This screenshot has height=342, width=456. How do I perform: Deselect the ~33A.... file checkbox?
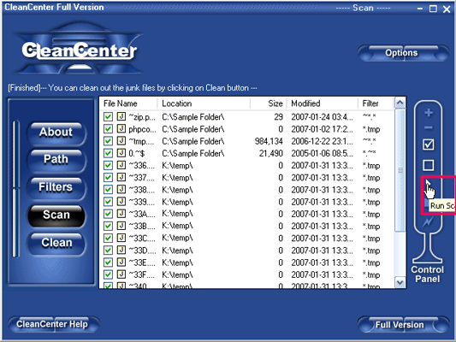[108, 214]
